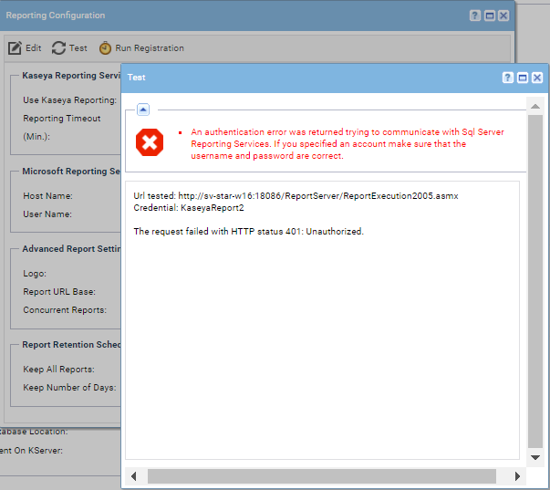Image resolution: width=550 pixels, height=490 pixels.
Task: Click the vertical scrollbar up arrow in Test dialog
Action: click(x=535, y=107)
